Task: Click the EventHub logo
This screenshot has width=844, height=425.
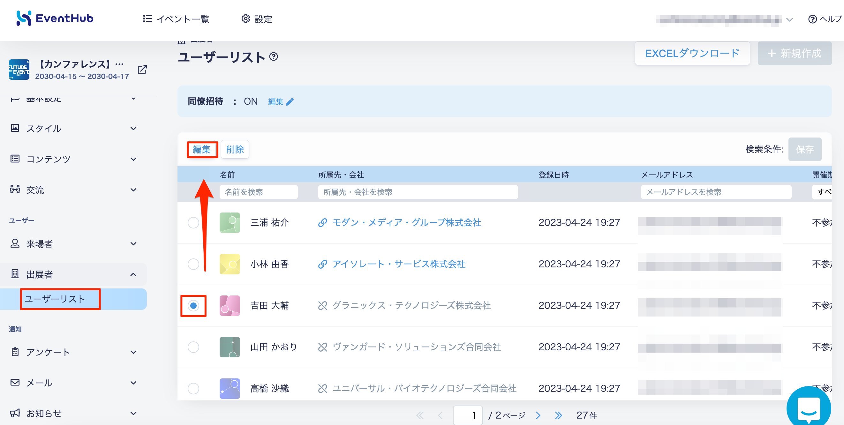Action: (x=55, y=18)
